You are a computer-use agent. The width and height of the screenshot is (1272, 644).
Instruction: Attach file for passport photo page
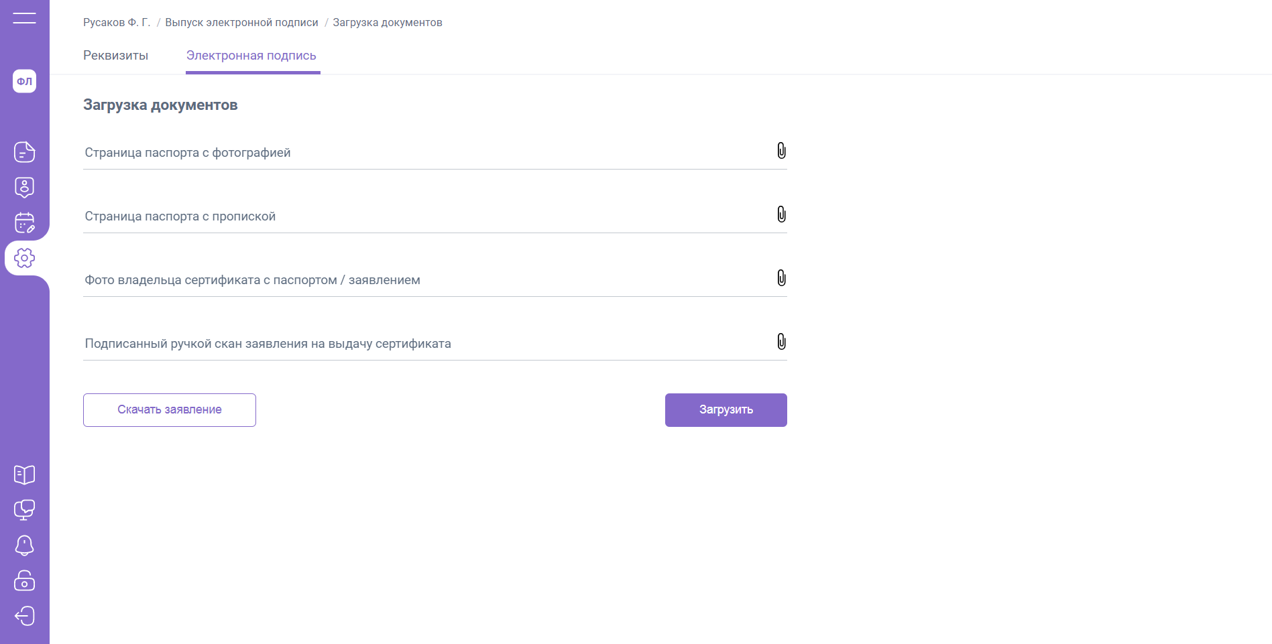click(x=781, y=151)
